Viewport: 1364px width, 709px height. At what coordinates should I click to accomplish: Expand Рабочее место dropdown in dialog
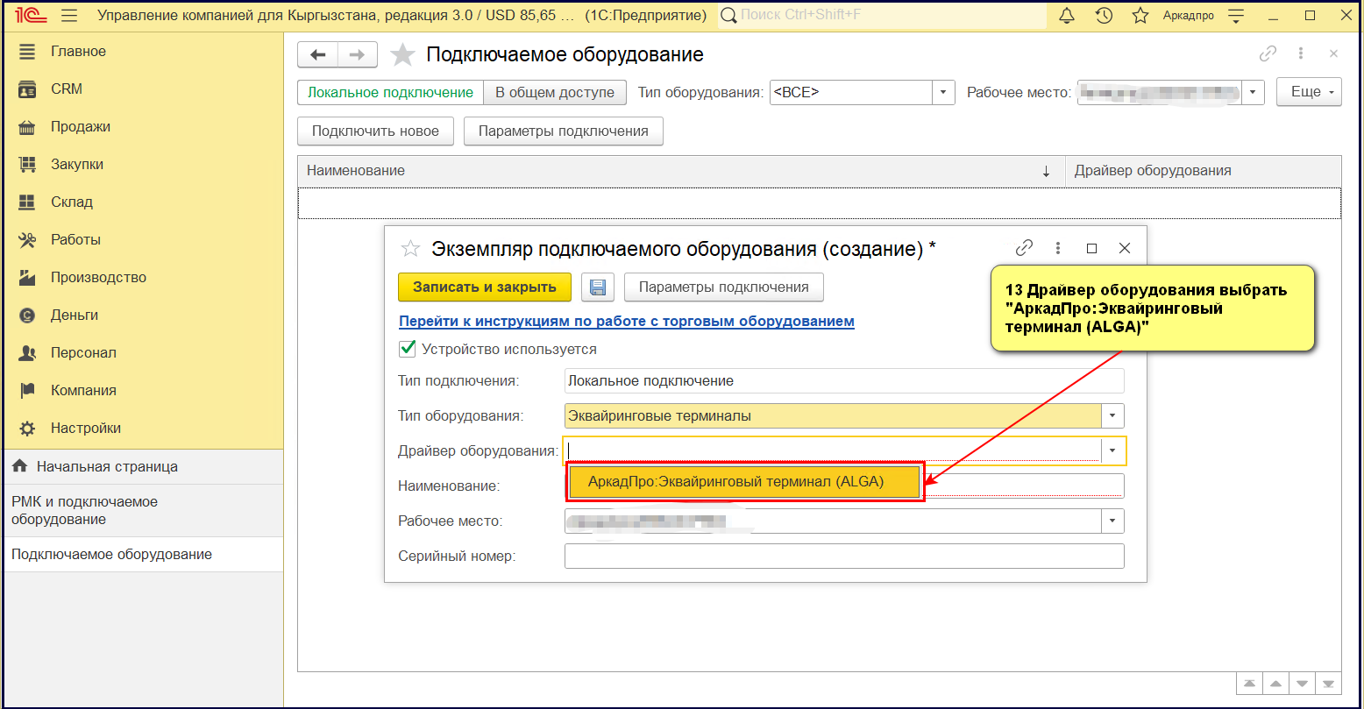[1112, 521]
